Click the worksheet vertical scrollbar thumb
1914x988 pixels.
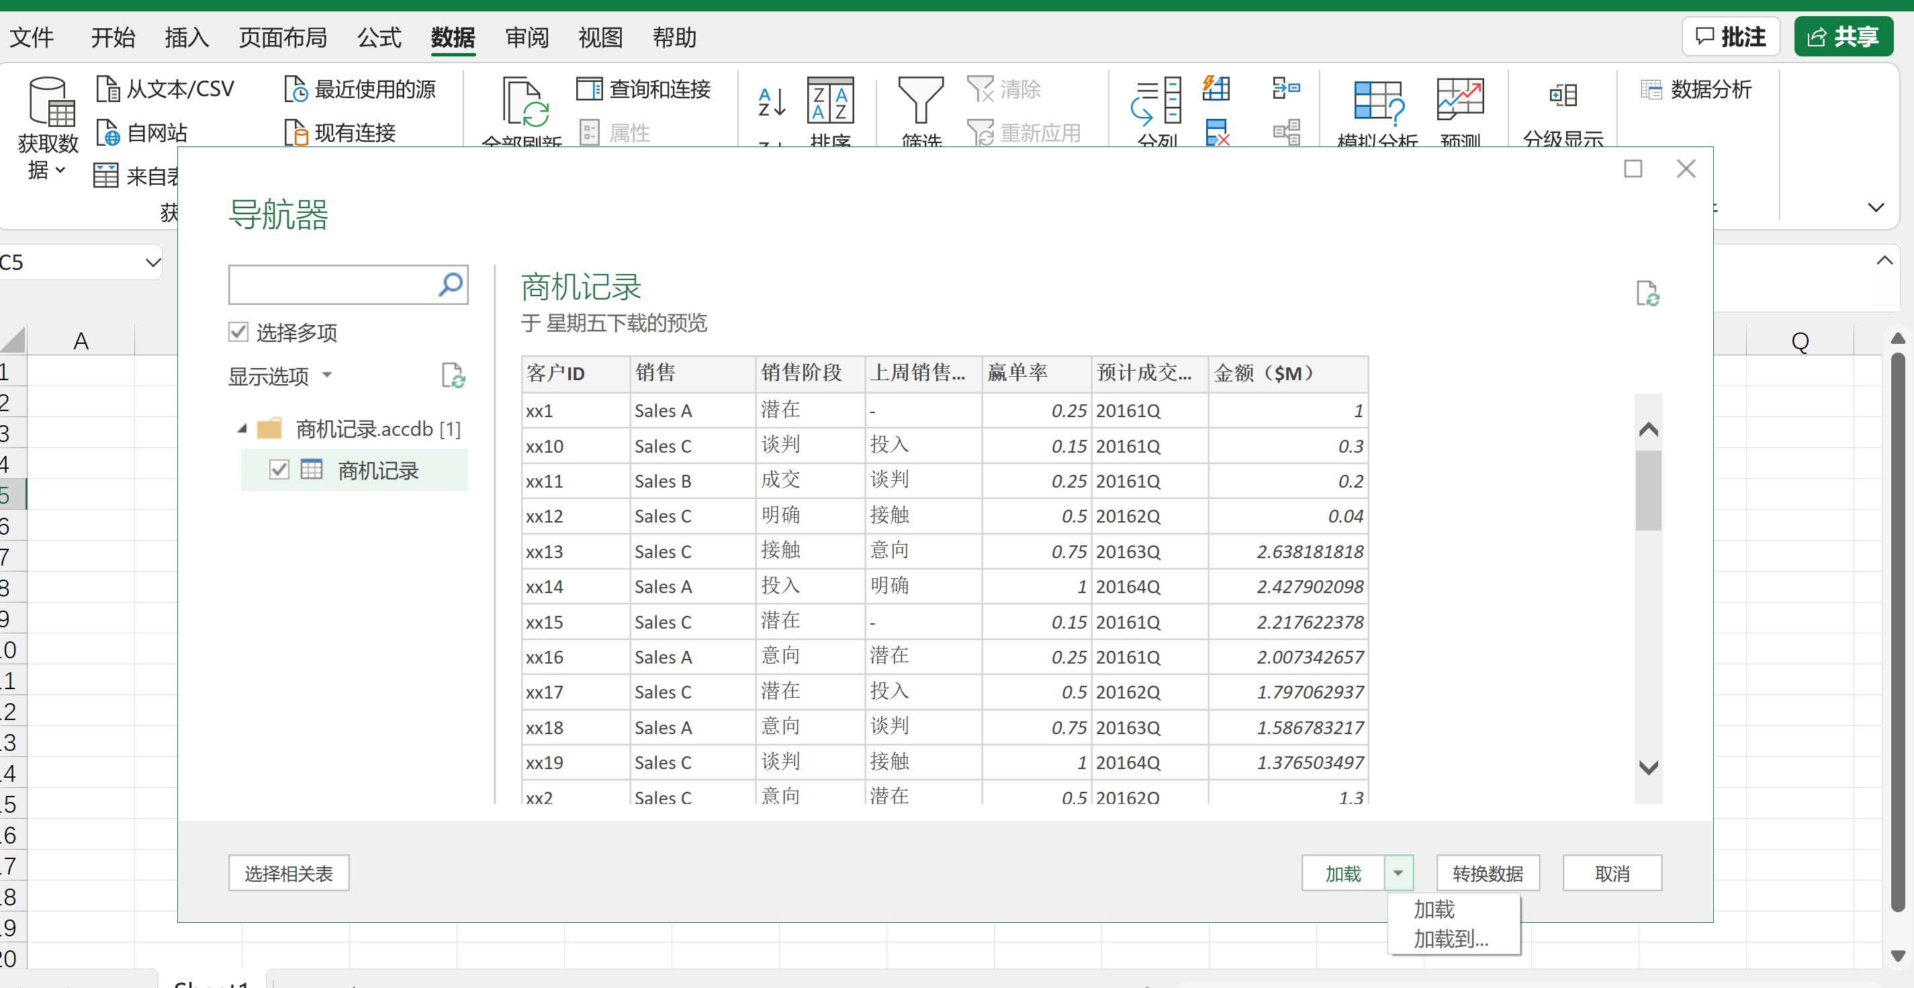(x=1897, y=632)
